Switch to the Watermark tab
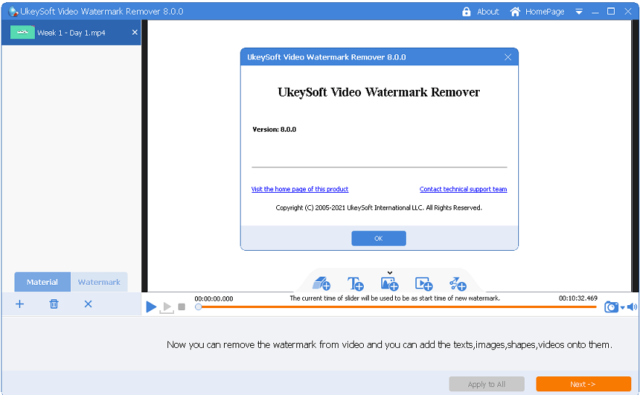Viewport: 640px width, 395px height. point(99,282)
